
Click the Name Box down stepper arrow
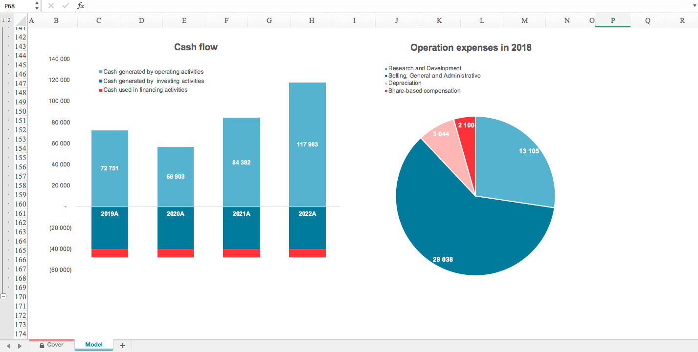36,8
